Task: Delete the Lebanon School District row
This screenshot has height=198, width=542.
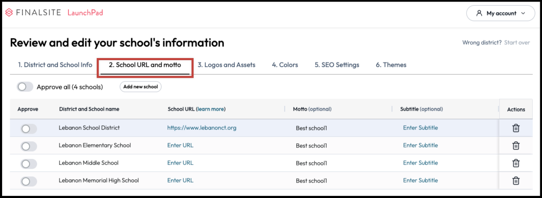Action: 516,128
